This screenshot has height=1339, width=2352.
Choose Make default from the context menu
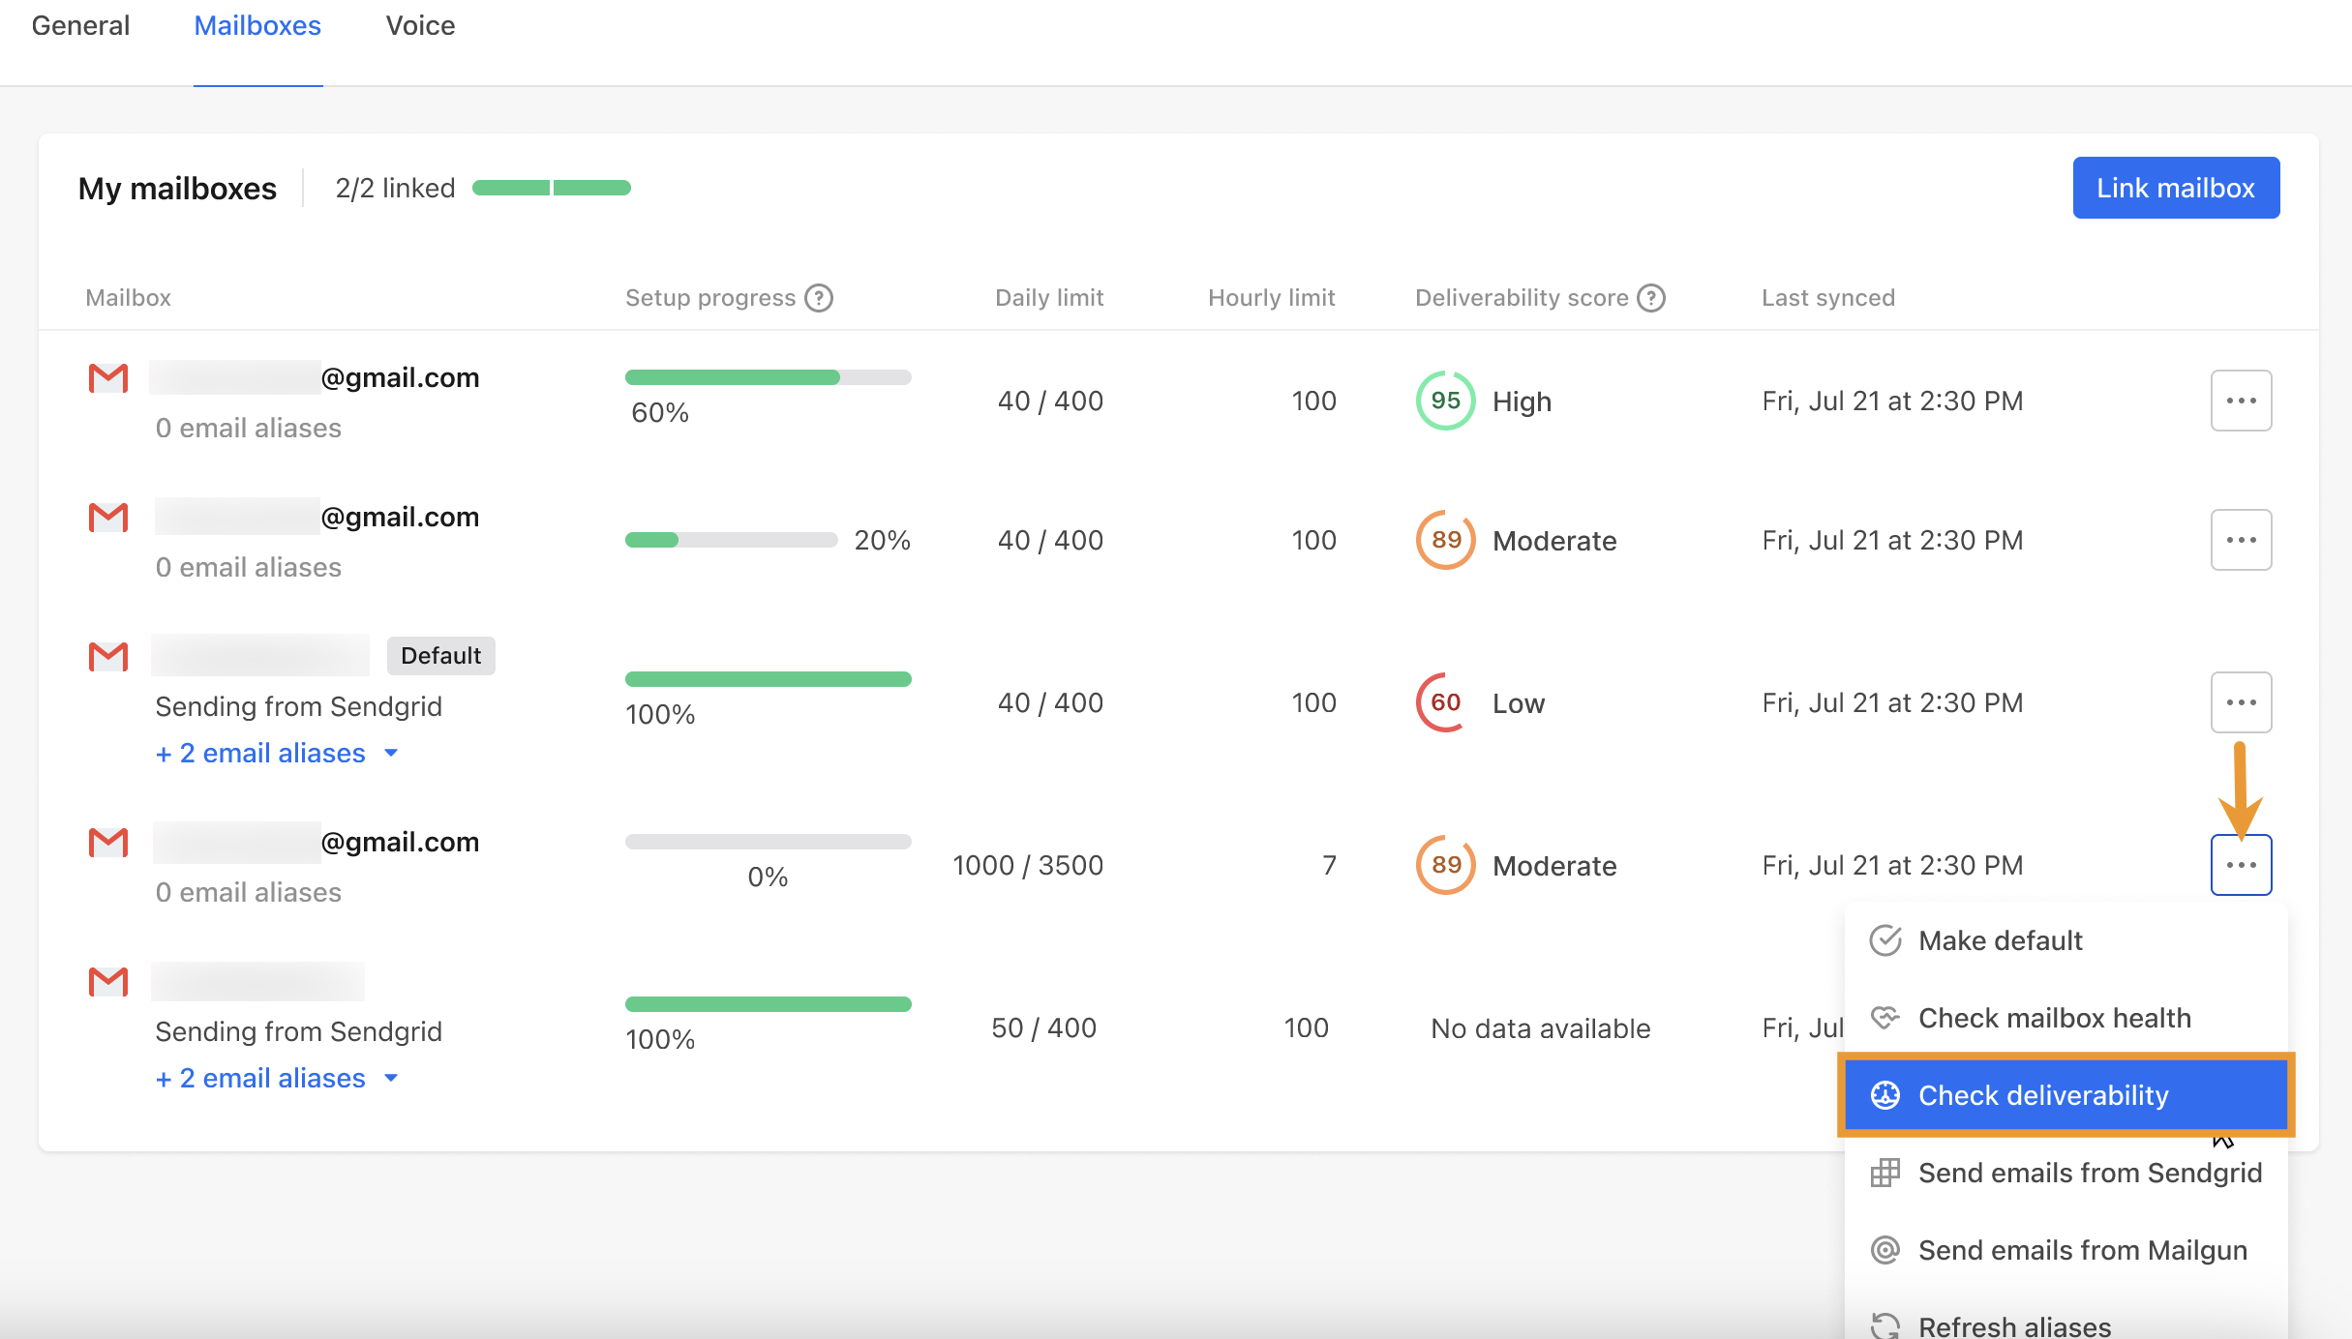2000,939
